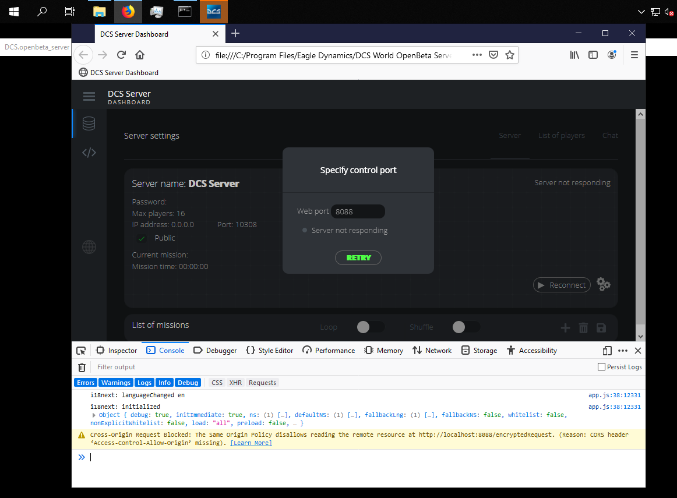
Task: Reload the page in Firefox
Action: point(121,55)
